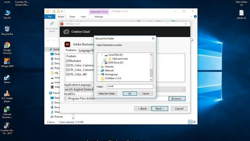Click Application Tools ribbon label
The image size is (250, 141).
coord(99,12)
